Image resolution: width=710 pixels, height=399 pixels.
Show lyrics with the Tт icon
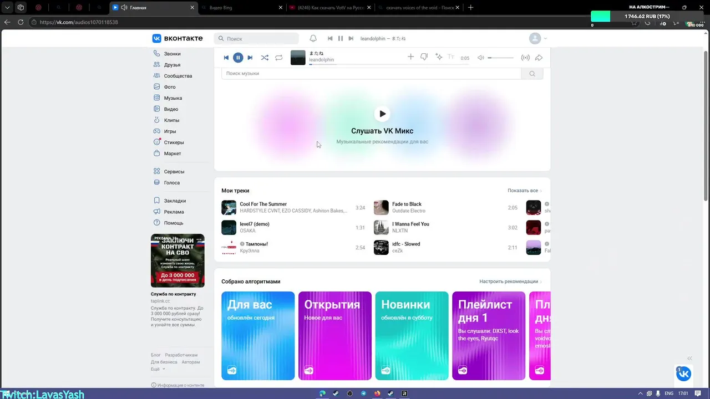pos(451,57)
